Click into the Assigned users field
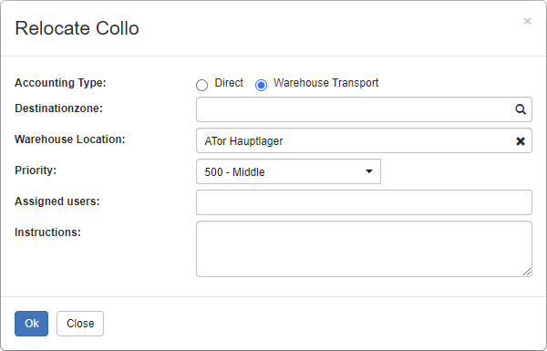 [364, 202]
